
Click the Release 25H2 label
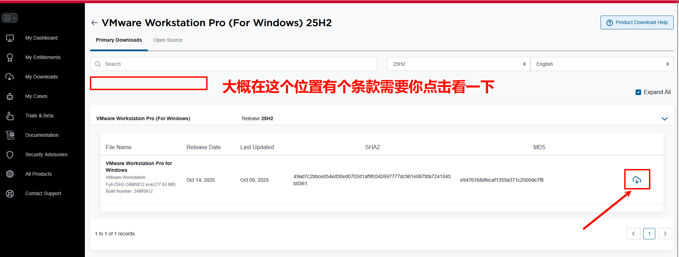pos(257,118)
